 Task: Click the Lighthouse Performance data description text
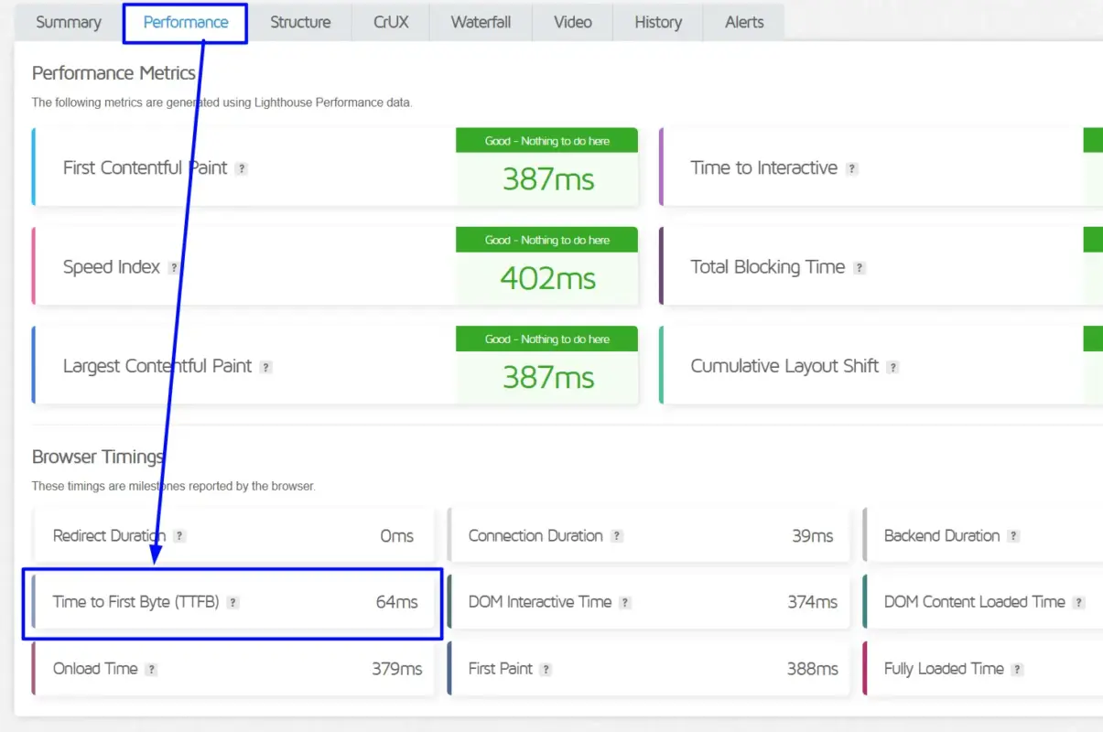222,102
